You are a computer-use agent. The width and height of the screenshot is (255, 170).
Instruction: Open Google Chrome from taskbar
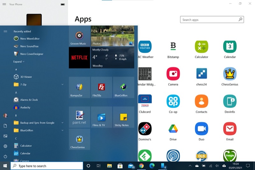pos(142,166)
